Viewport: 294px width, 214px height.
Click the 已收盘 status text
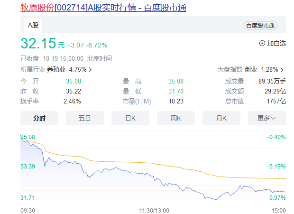click(x=29, y=58)
